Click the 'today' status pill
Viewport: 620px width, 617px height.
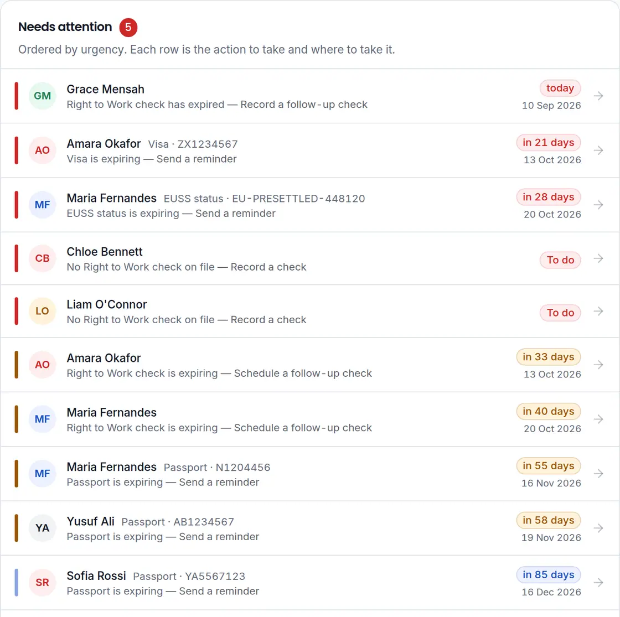(560, 88)
